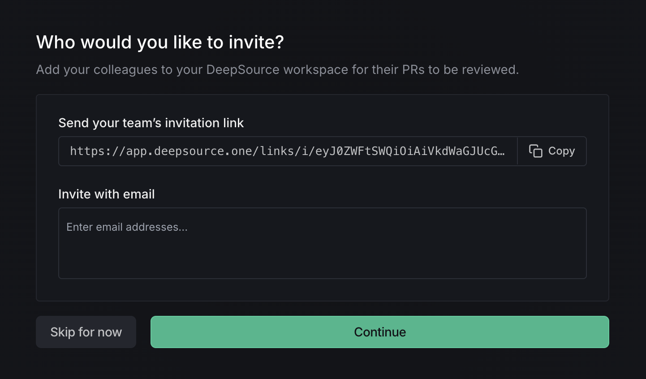This screenshot has height=379, width=646.
Task: Select the team invitation link field
Action: 288,151
